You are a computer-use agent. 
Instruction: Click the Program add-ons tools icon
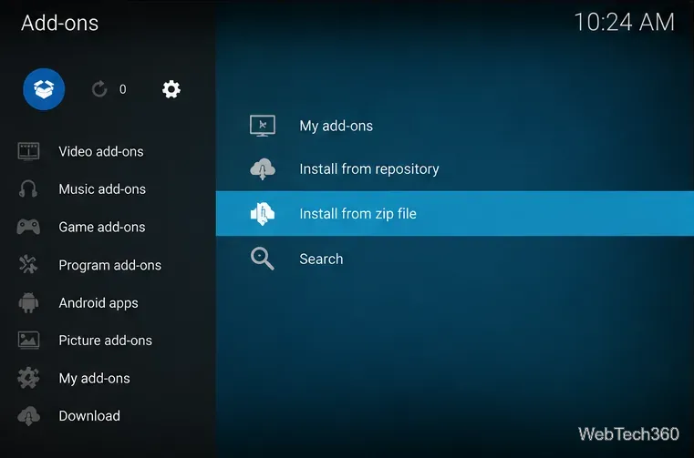(28, 264)
